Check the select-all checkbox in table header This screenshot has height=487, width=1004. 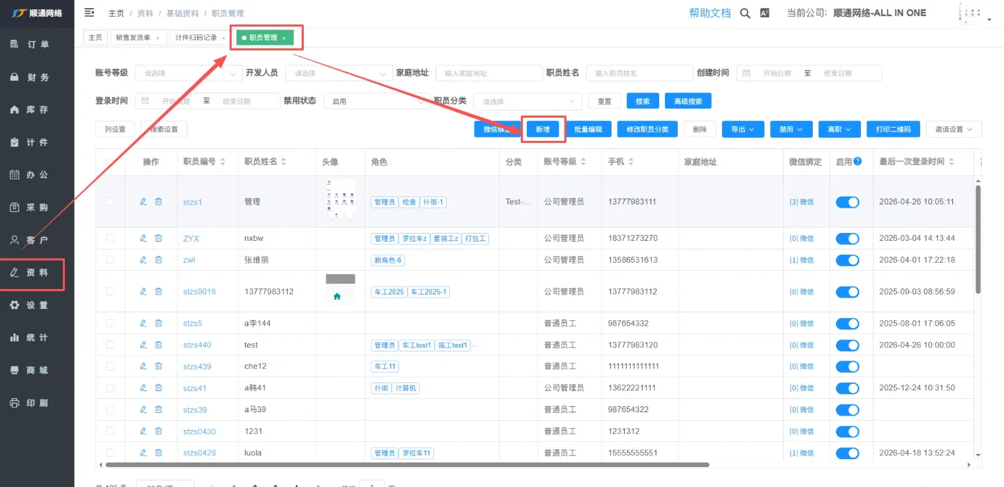[x=110, y=162]
